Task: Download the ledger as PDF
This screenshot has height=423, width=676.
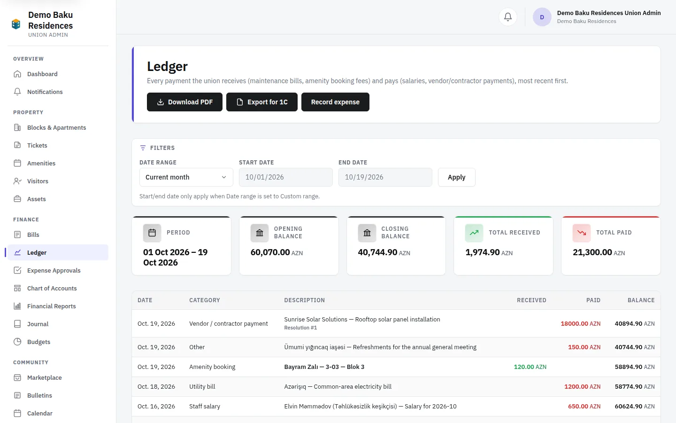Action: (184, 102)
